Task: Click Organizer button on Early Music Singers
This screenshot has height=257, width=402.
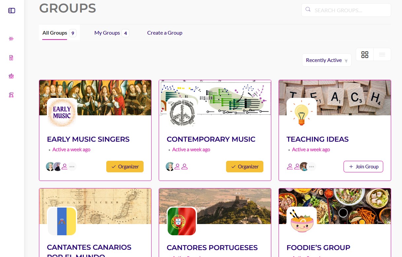Action: tap(125, 167)
